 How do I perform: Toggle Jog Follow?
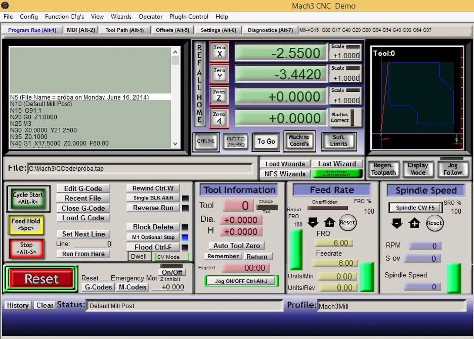pyautogui.click(x=453, y=169)
